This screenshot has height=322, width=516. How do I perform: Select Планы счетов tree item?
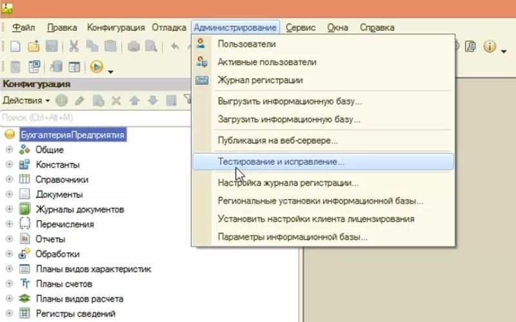[x=64, y=284]
